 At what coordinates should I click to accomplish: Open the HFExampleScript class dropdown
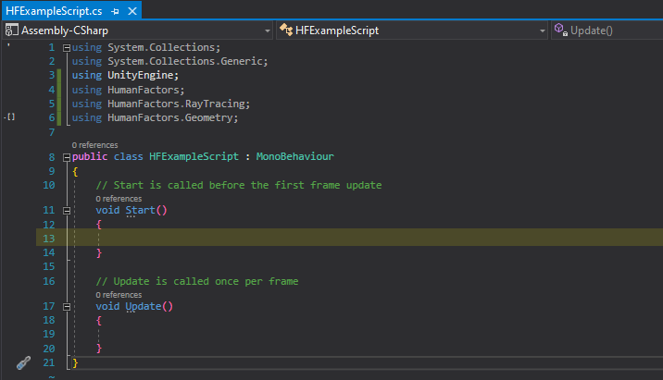[x=542, y=31]
